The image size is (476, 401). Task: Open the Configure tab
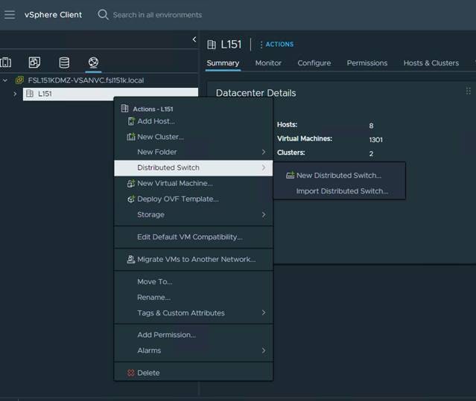click(x=314, y=63)
